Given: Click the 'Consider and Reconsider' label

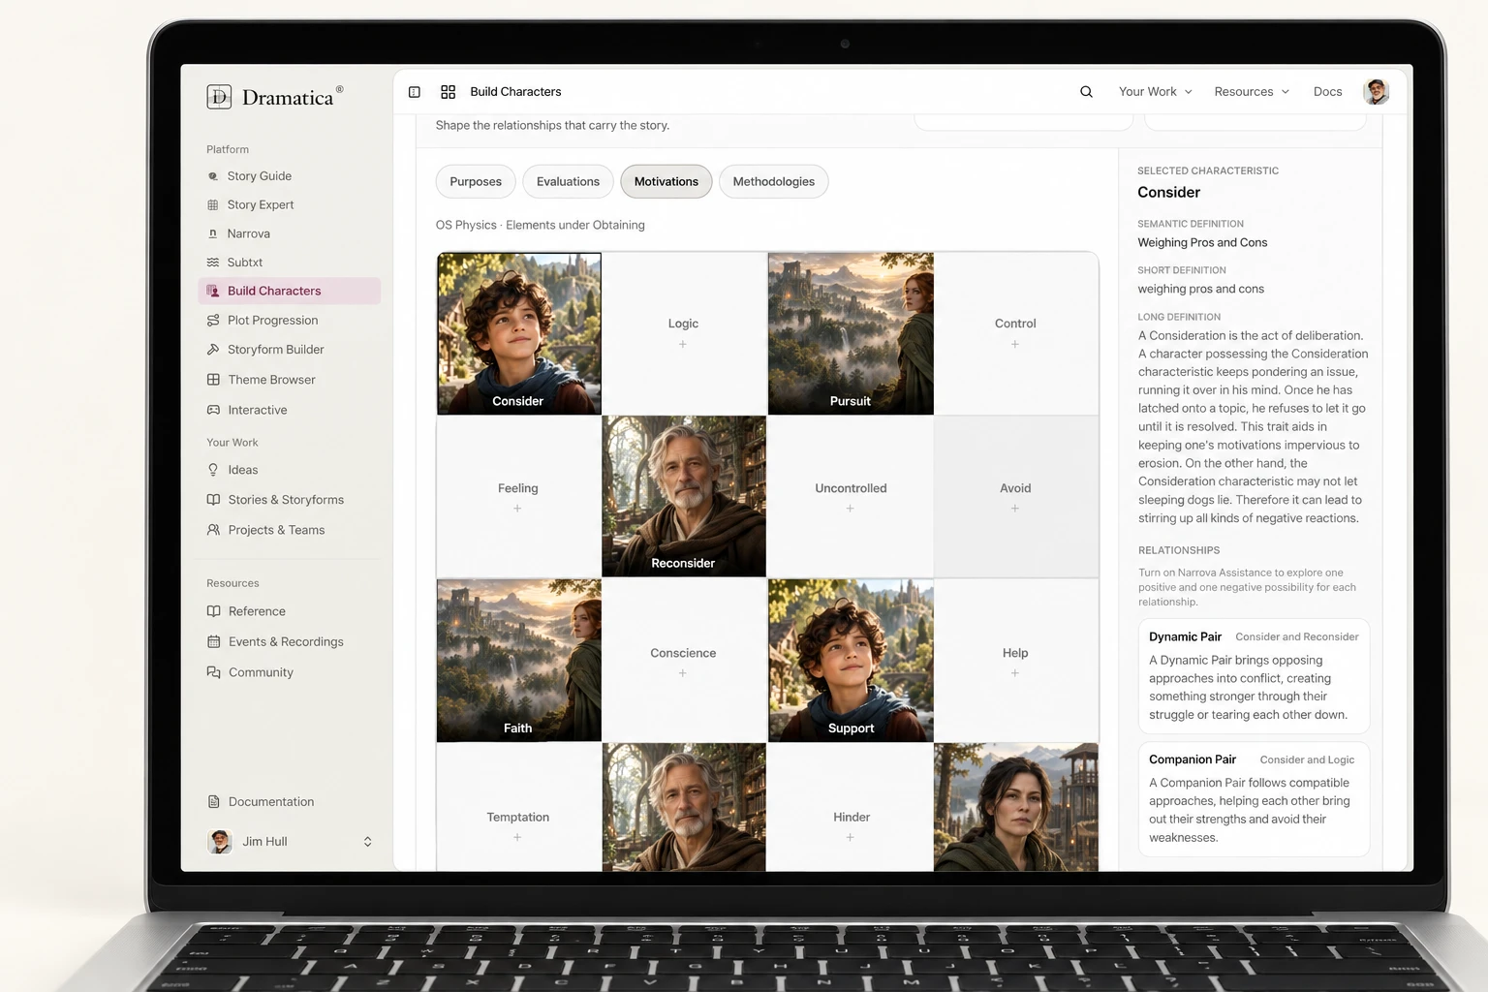Looking at the screenshot, I should click(1296, 637).
